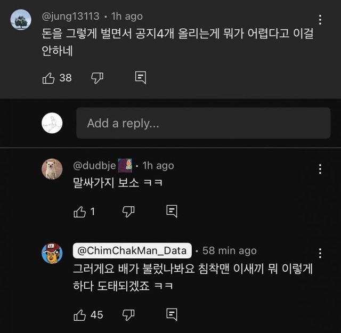Tap your own avatar beside reply box
This screenshot has width=341, height=333.
tap(52, 123)
